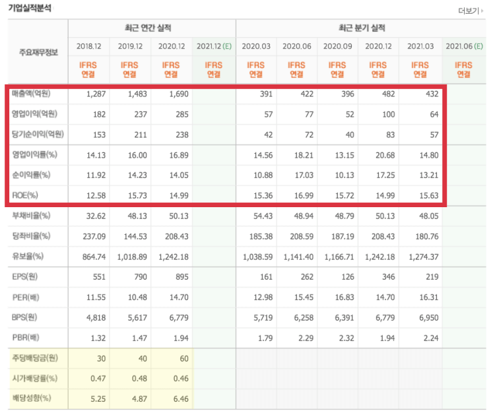Click the 2020.03 column header

[256, 46]
